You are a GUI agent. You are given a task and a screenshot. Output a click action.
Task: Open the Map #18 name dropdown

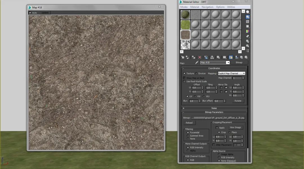(x=228, y=63)
